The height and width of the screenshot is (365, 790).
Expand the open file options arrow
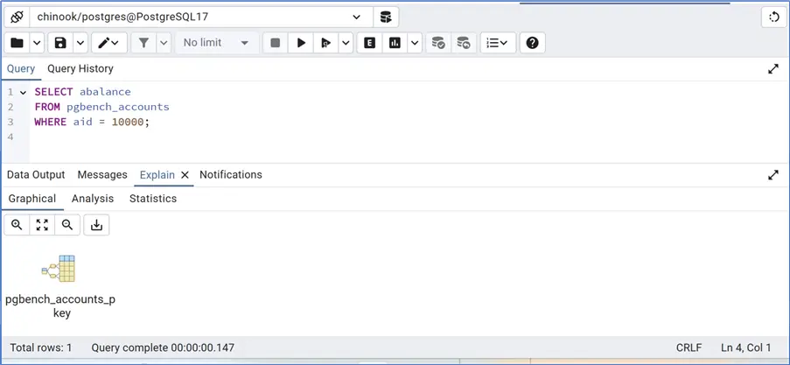click(x=38, y=43)
